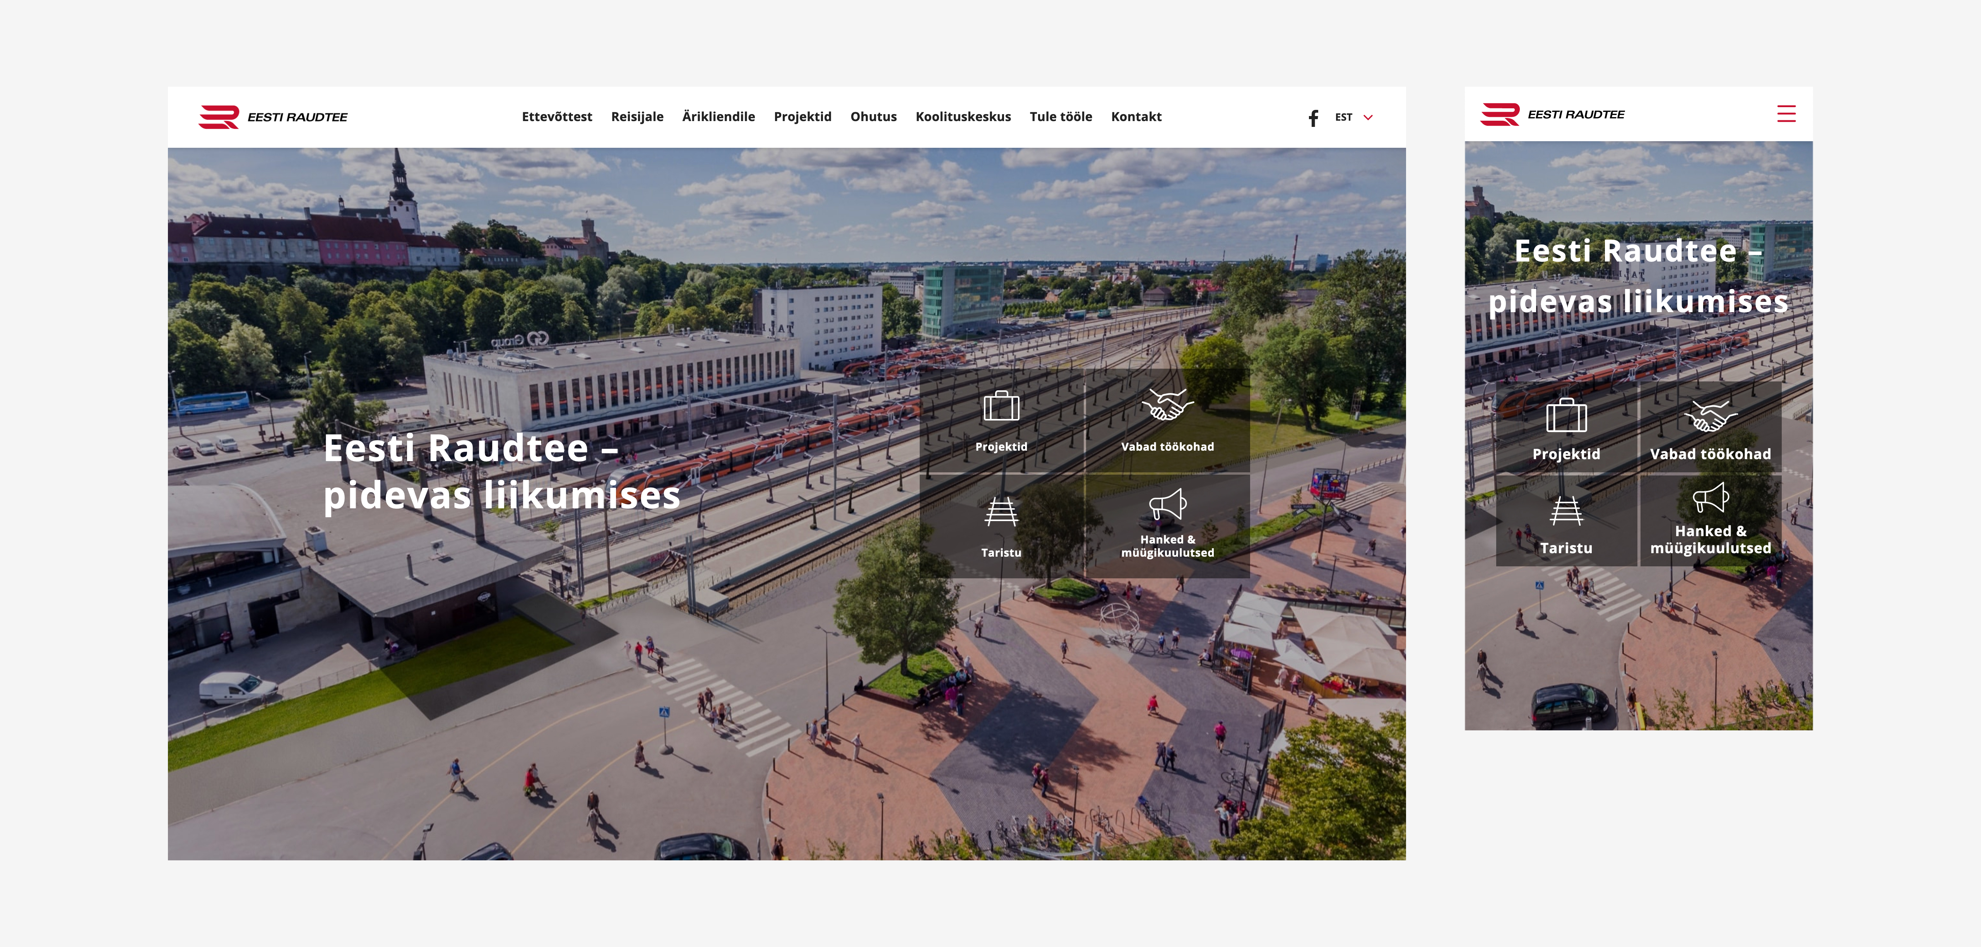Click the Eesti Raudtee logo in desktop header
Image resolution: width=1981 pixels, height=947 pixels.
click(x=273, y=117)
